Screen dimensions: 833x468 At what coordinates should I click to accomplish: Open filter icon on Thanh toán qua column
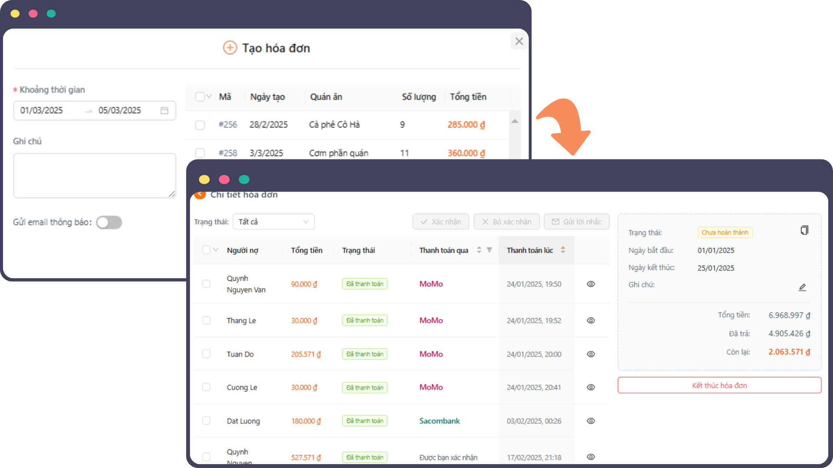(x=489, y=250)
